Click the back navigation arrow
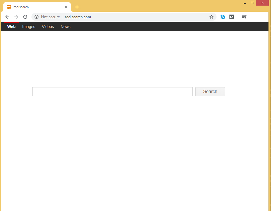Image resolution: width=271 pixels, height=211 pixels. (x=7, y=17)
